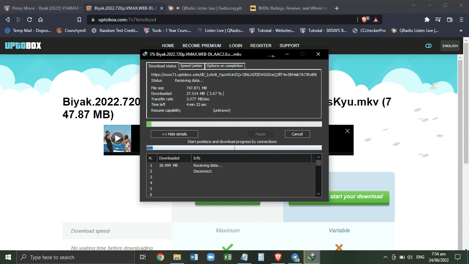Open the browser home page icon
Screen dimensions: 469x264
click(x=41, y=20)
